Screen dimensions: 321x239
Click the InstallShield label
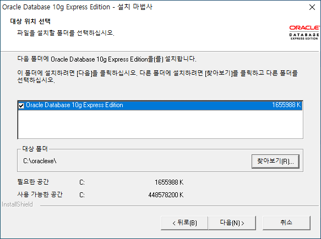click(x=17, y=204)
